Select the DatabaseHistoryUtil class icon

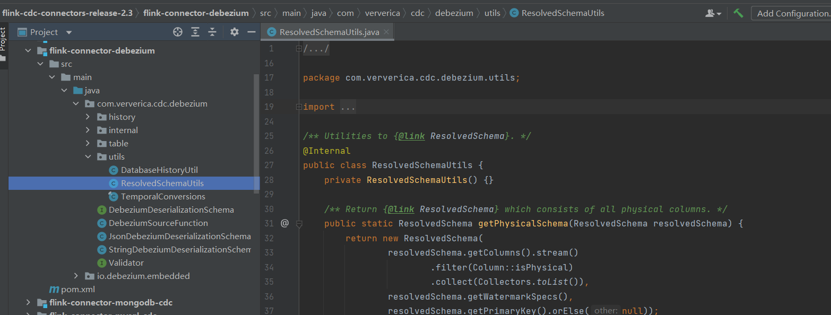[112, 170]
